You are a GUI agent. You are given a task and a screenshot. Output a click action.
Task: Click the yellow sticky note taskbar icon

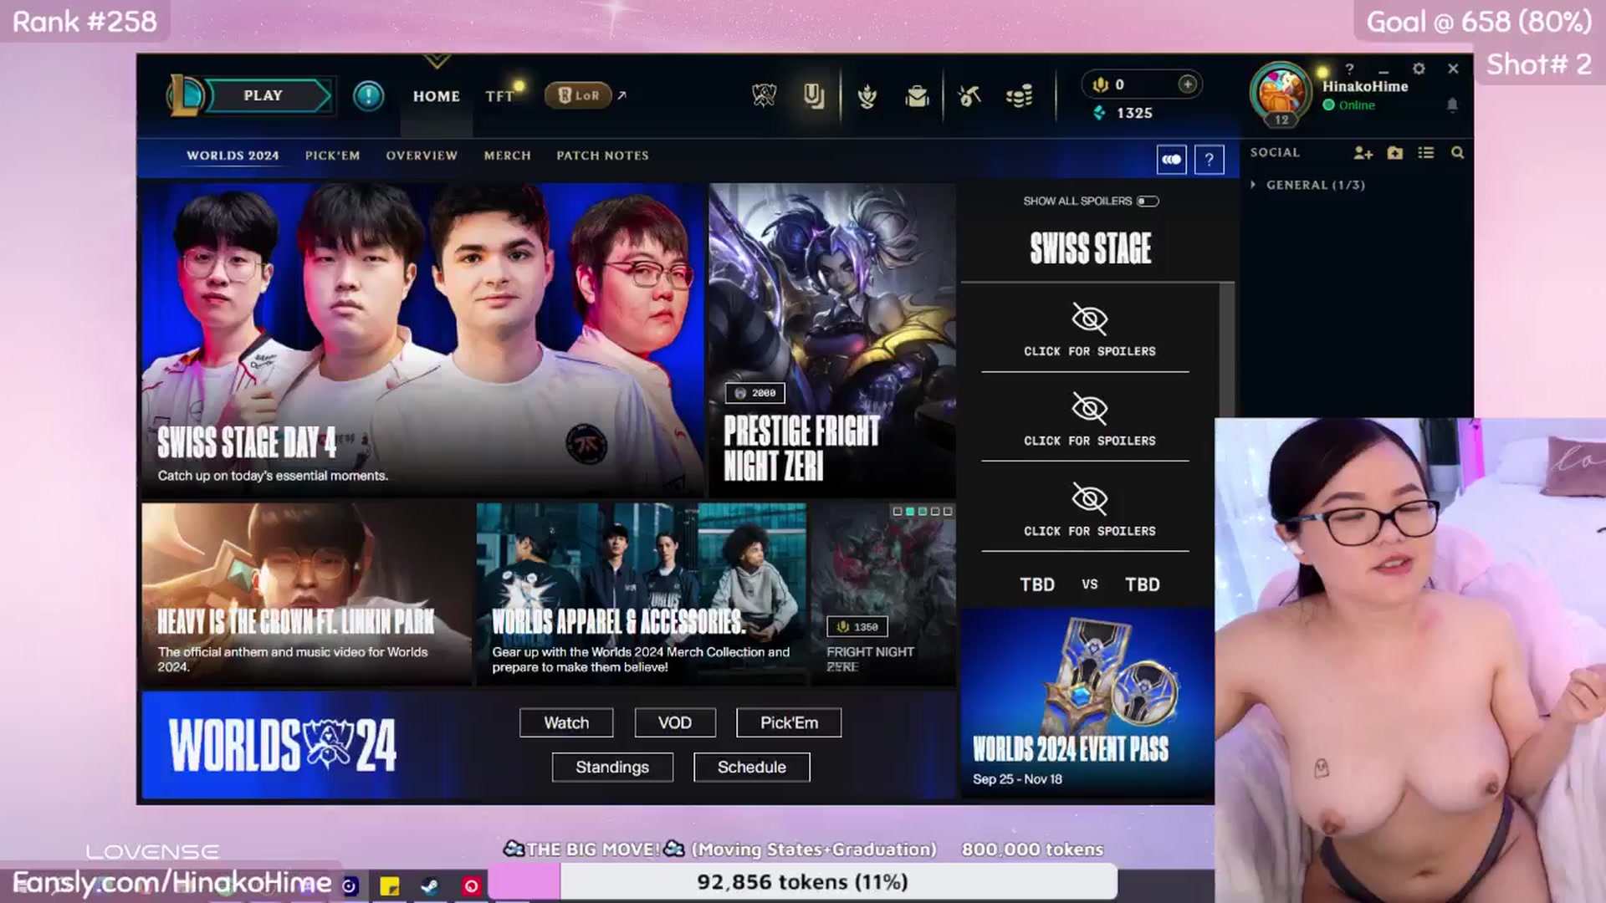pyautogui.click(x=390, y=886)
